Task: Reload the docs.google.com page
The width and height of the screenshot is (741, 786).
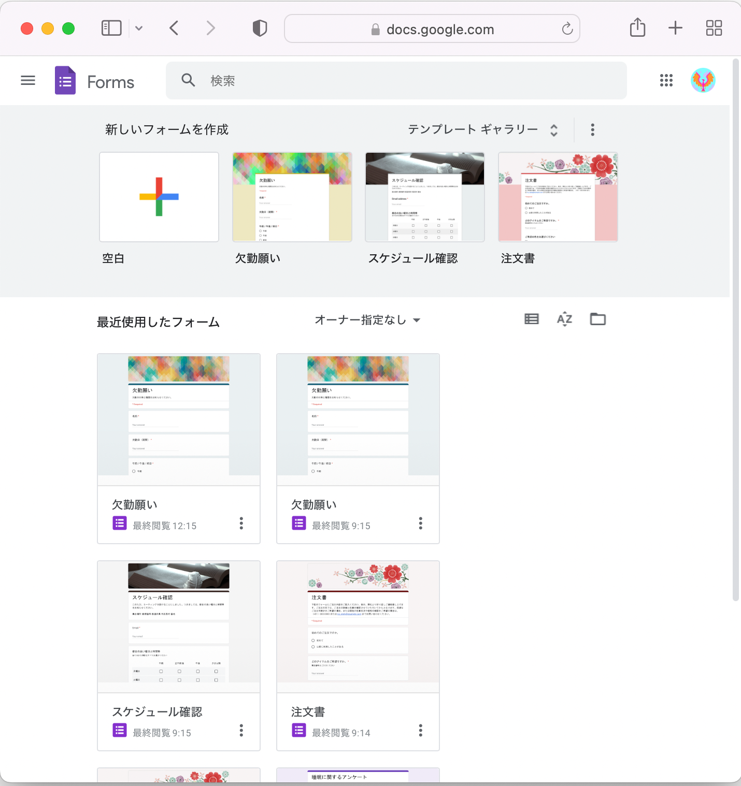Action: (x=567, y=28)
